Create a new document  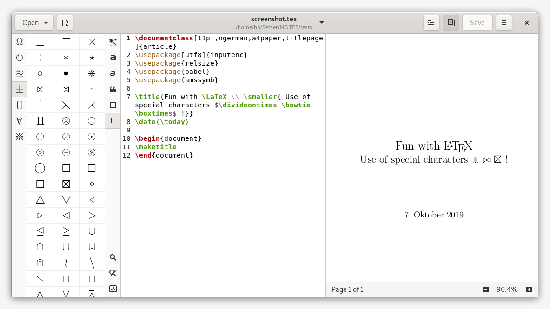65,23
